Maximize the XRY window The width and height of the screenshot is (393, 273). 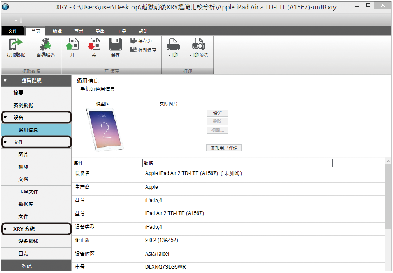(x=368, y=5)
